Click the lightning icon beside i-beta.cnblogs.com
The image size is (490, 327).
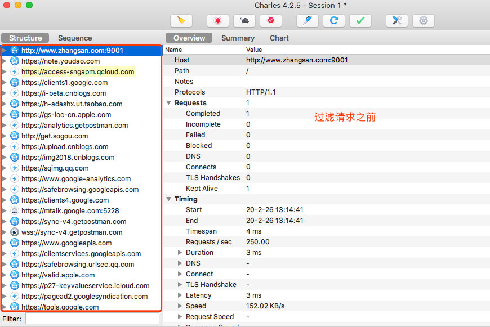(15, 93)
